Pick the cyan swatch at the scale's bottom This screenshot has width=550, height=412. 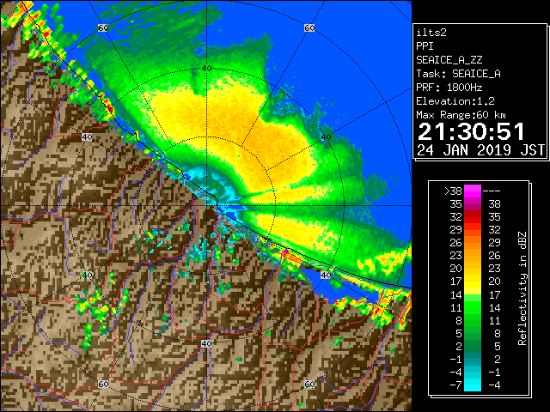coord(473,385)
